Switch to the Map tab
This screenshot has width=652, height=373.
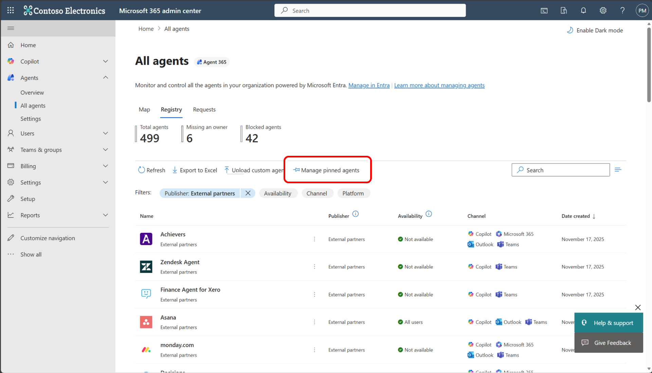click(144, 110)
